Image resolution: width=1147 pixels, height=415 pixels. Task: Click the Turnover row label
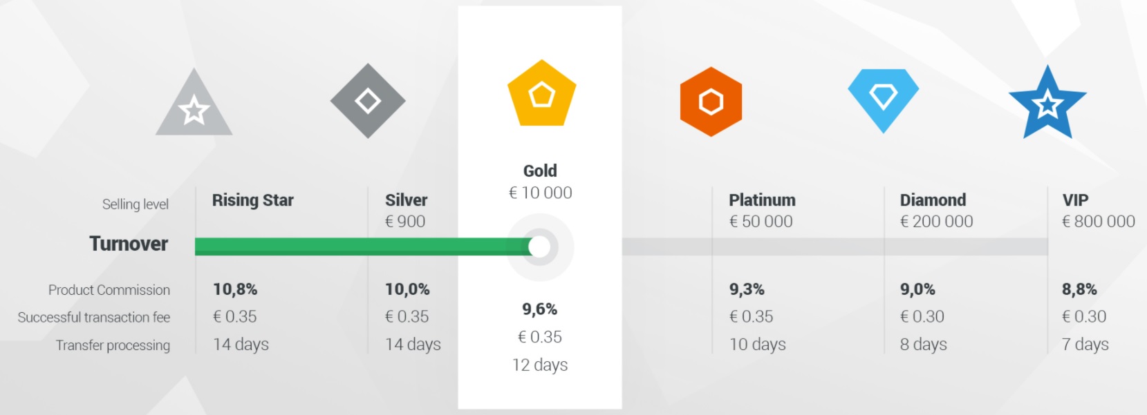tap(129, 244)
